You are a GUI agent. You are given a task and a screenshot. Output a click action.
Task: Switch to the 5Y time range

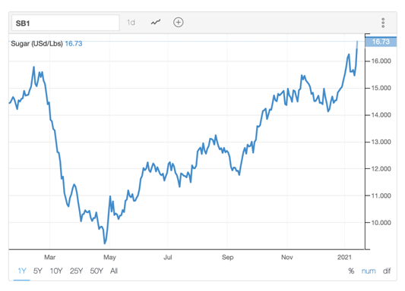tap(38, 271)
